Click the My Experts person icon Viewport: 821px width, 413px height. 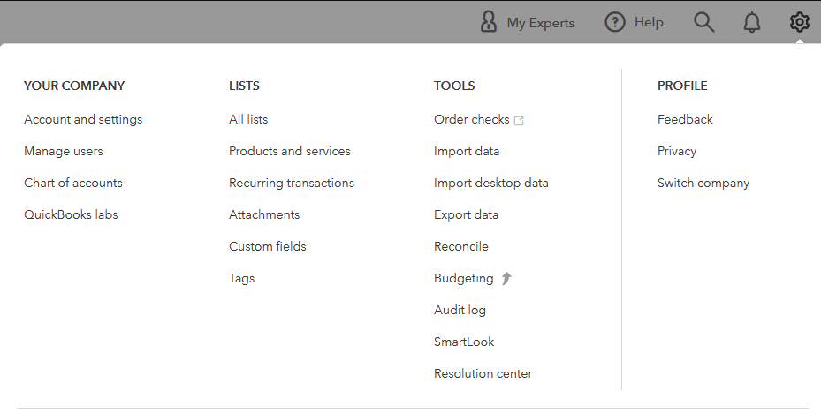coord(488,22)
